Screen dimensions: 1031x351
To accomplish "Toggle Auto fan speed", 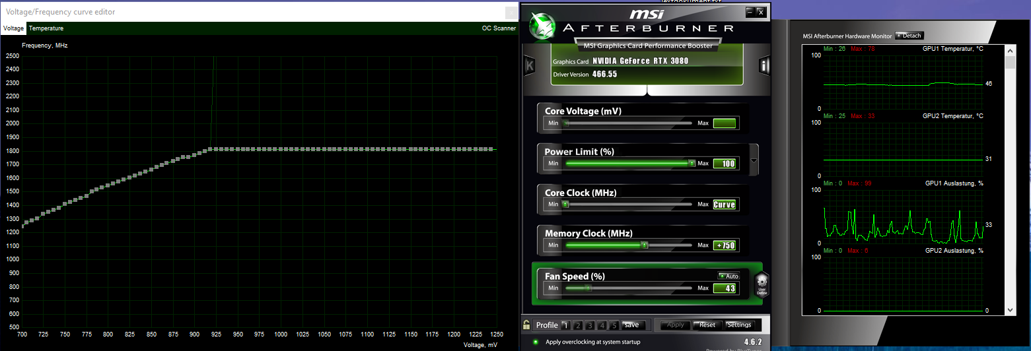I will 729,276.
